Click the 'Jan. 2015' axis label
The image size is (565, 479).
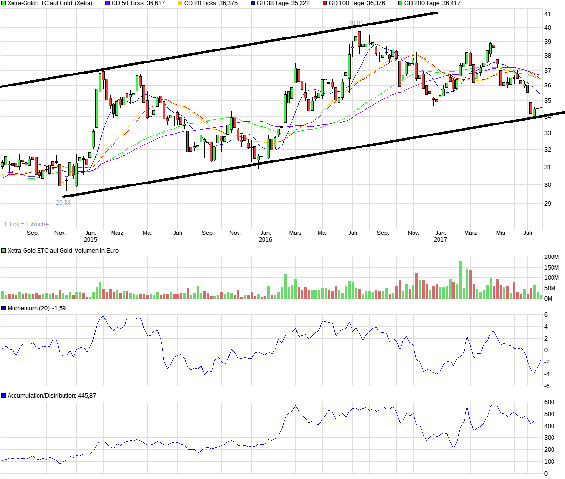[90, 236]
